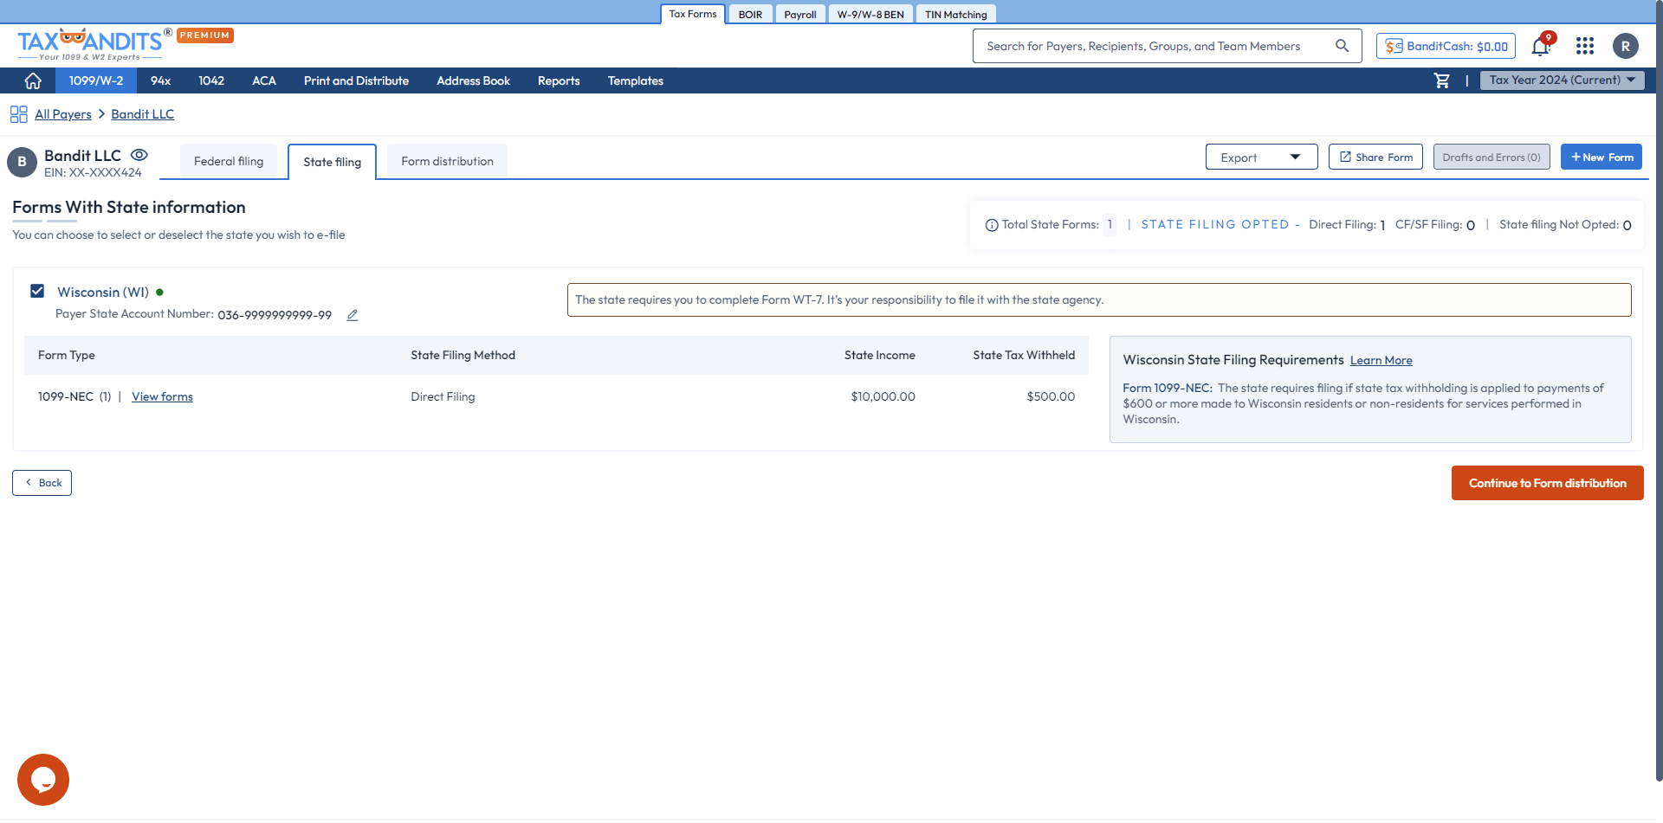
Task: Select the Tax Forms top tab
Action: [x=693, y=14]
